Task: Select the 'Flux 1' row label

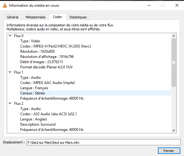Action: [18, 72]
